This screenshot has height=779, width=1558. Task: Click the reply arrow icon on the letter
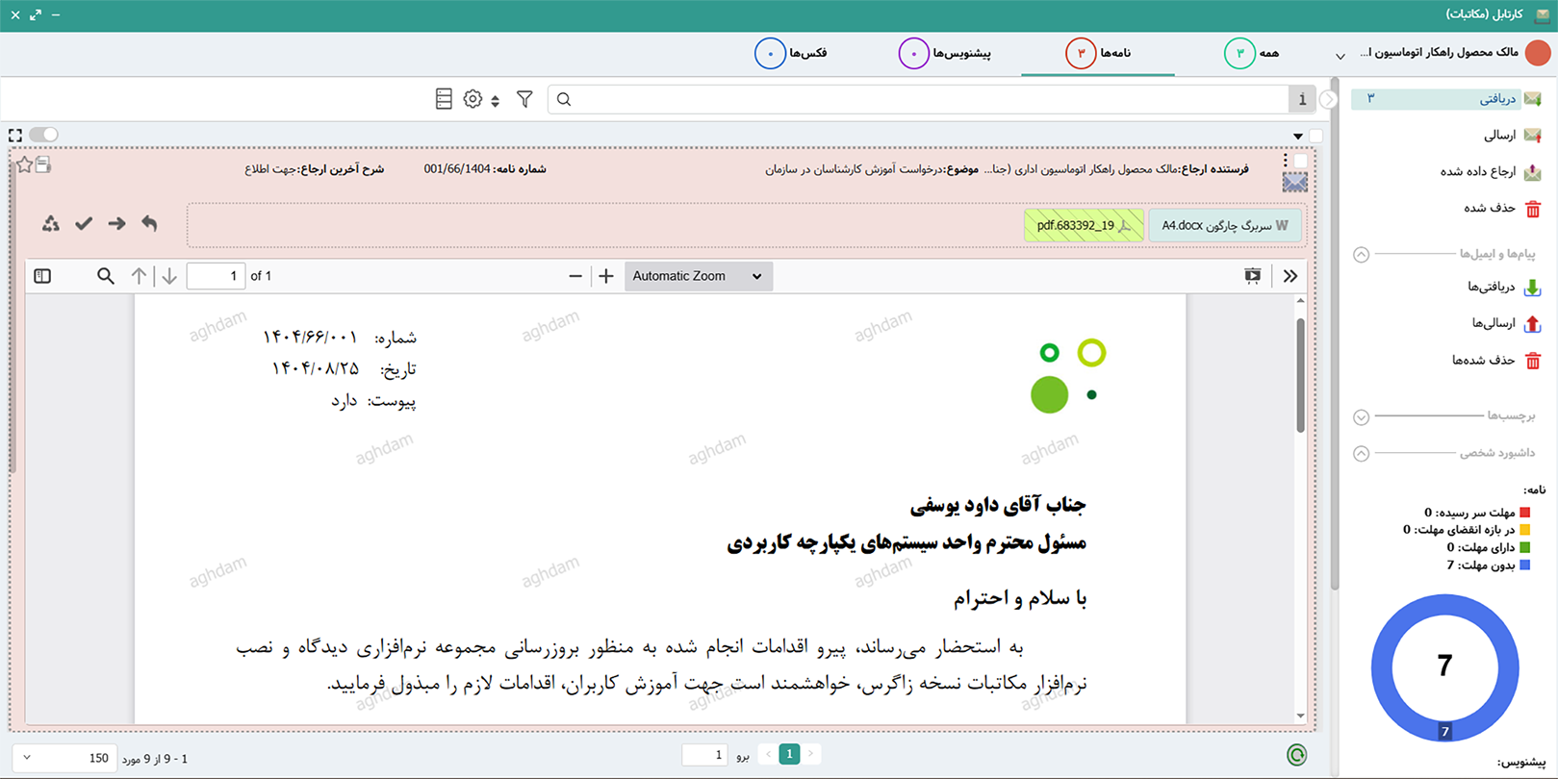tap(149, 223)
